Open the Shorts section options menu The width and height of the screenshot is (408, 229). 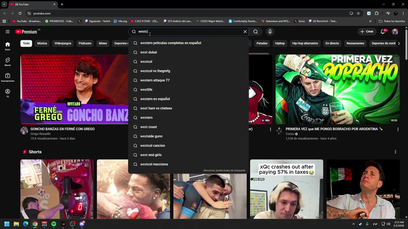tap(395, 152)
